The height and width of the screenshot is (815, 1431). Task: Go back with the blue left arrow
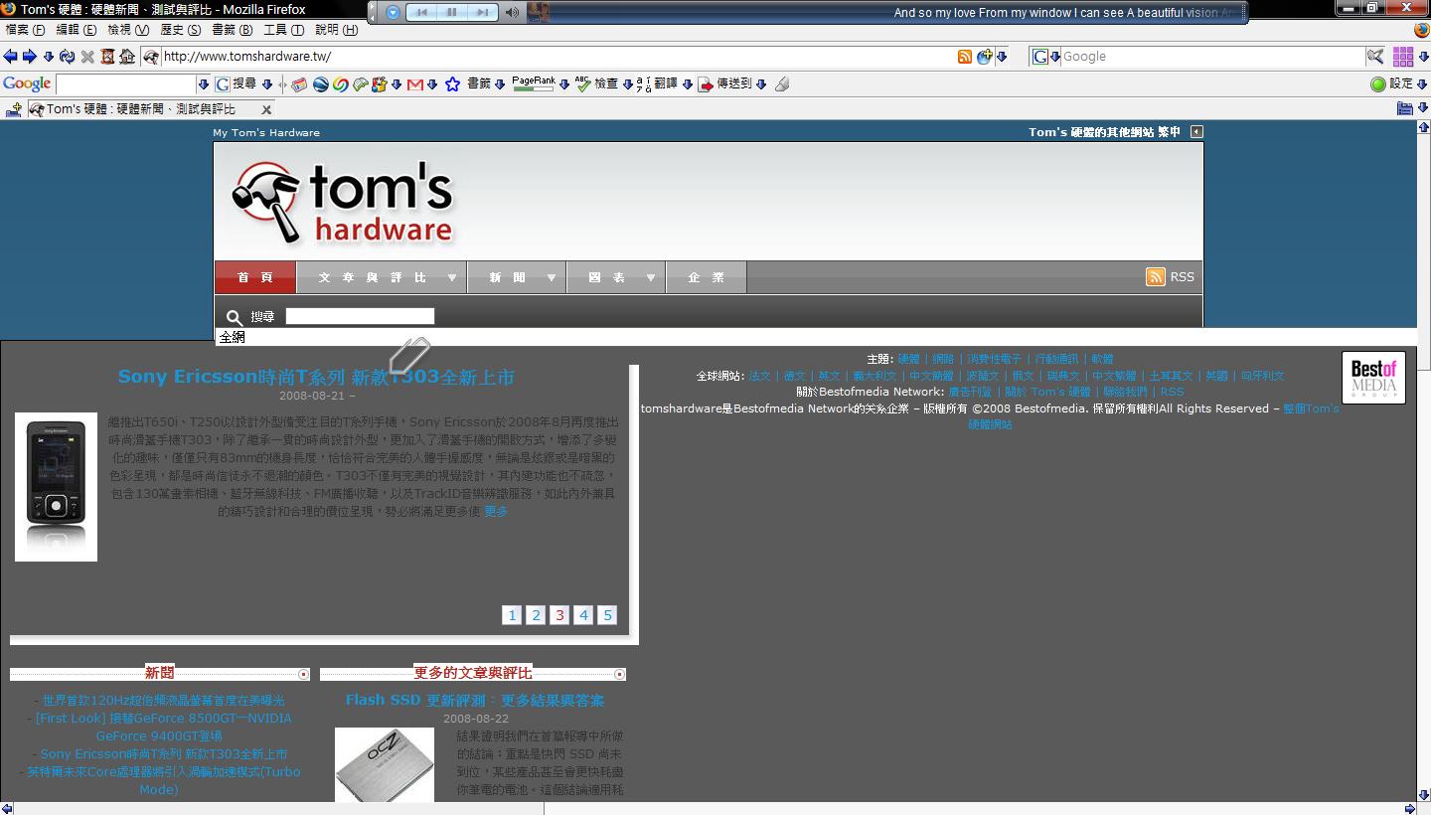coord(11,57)
